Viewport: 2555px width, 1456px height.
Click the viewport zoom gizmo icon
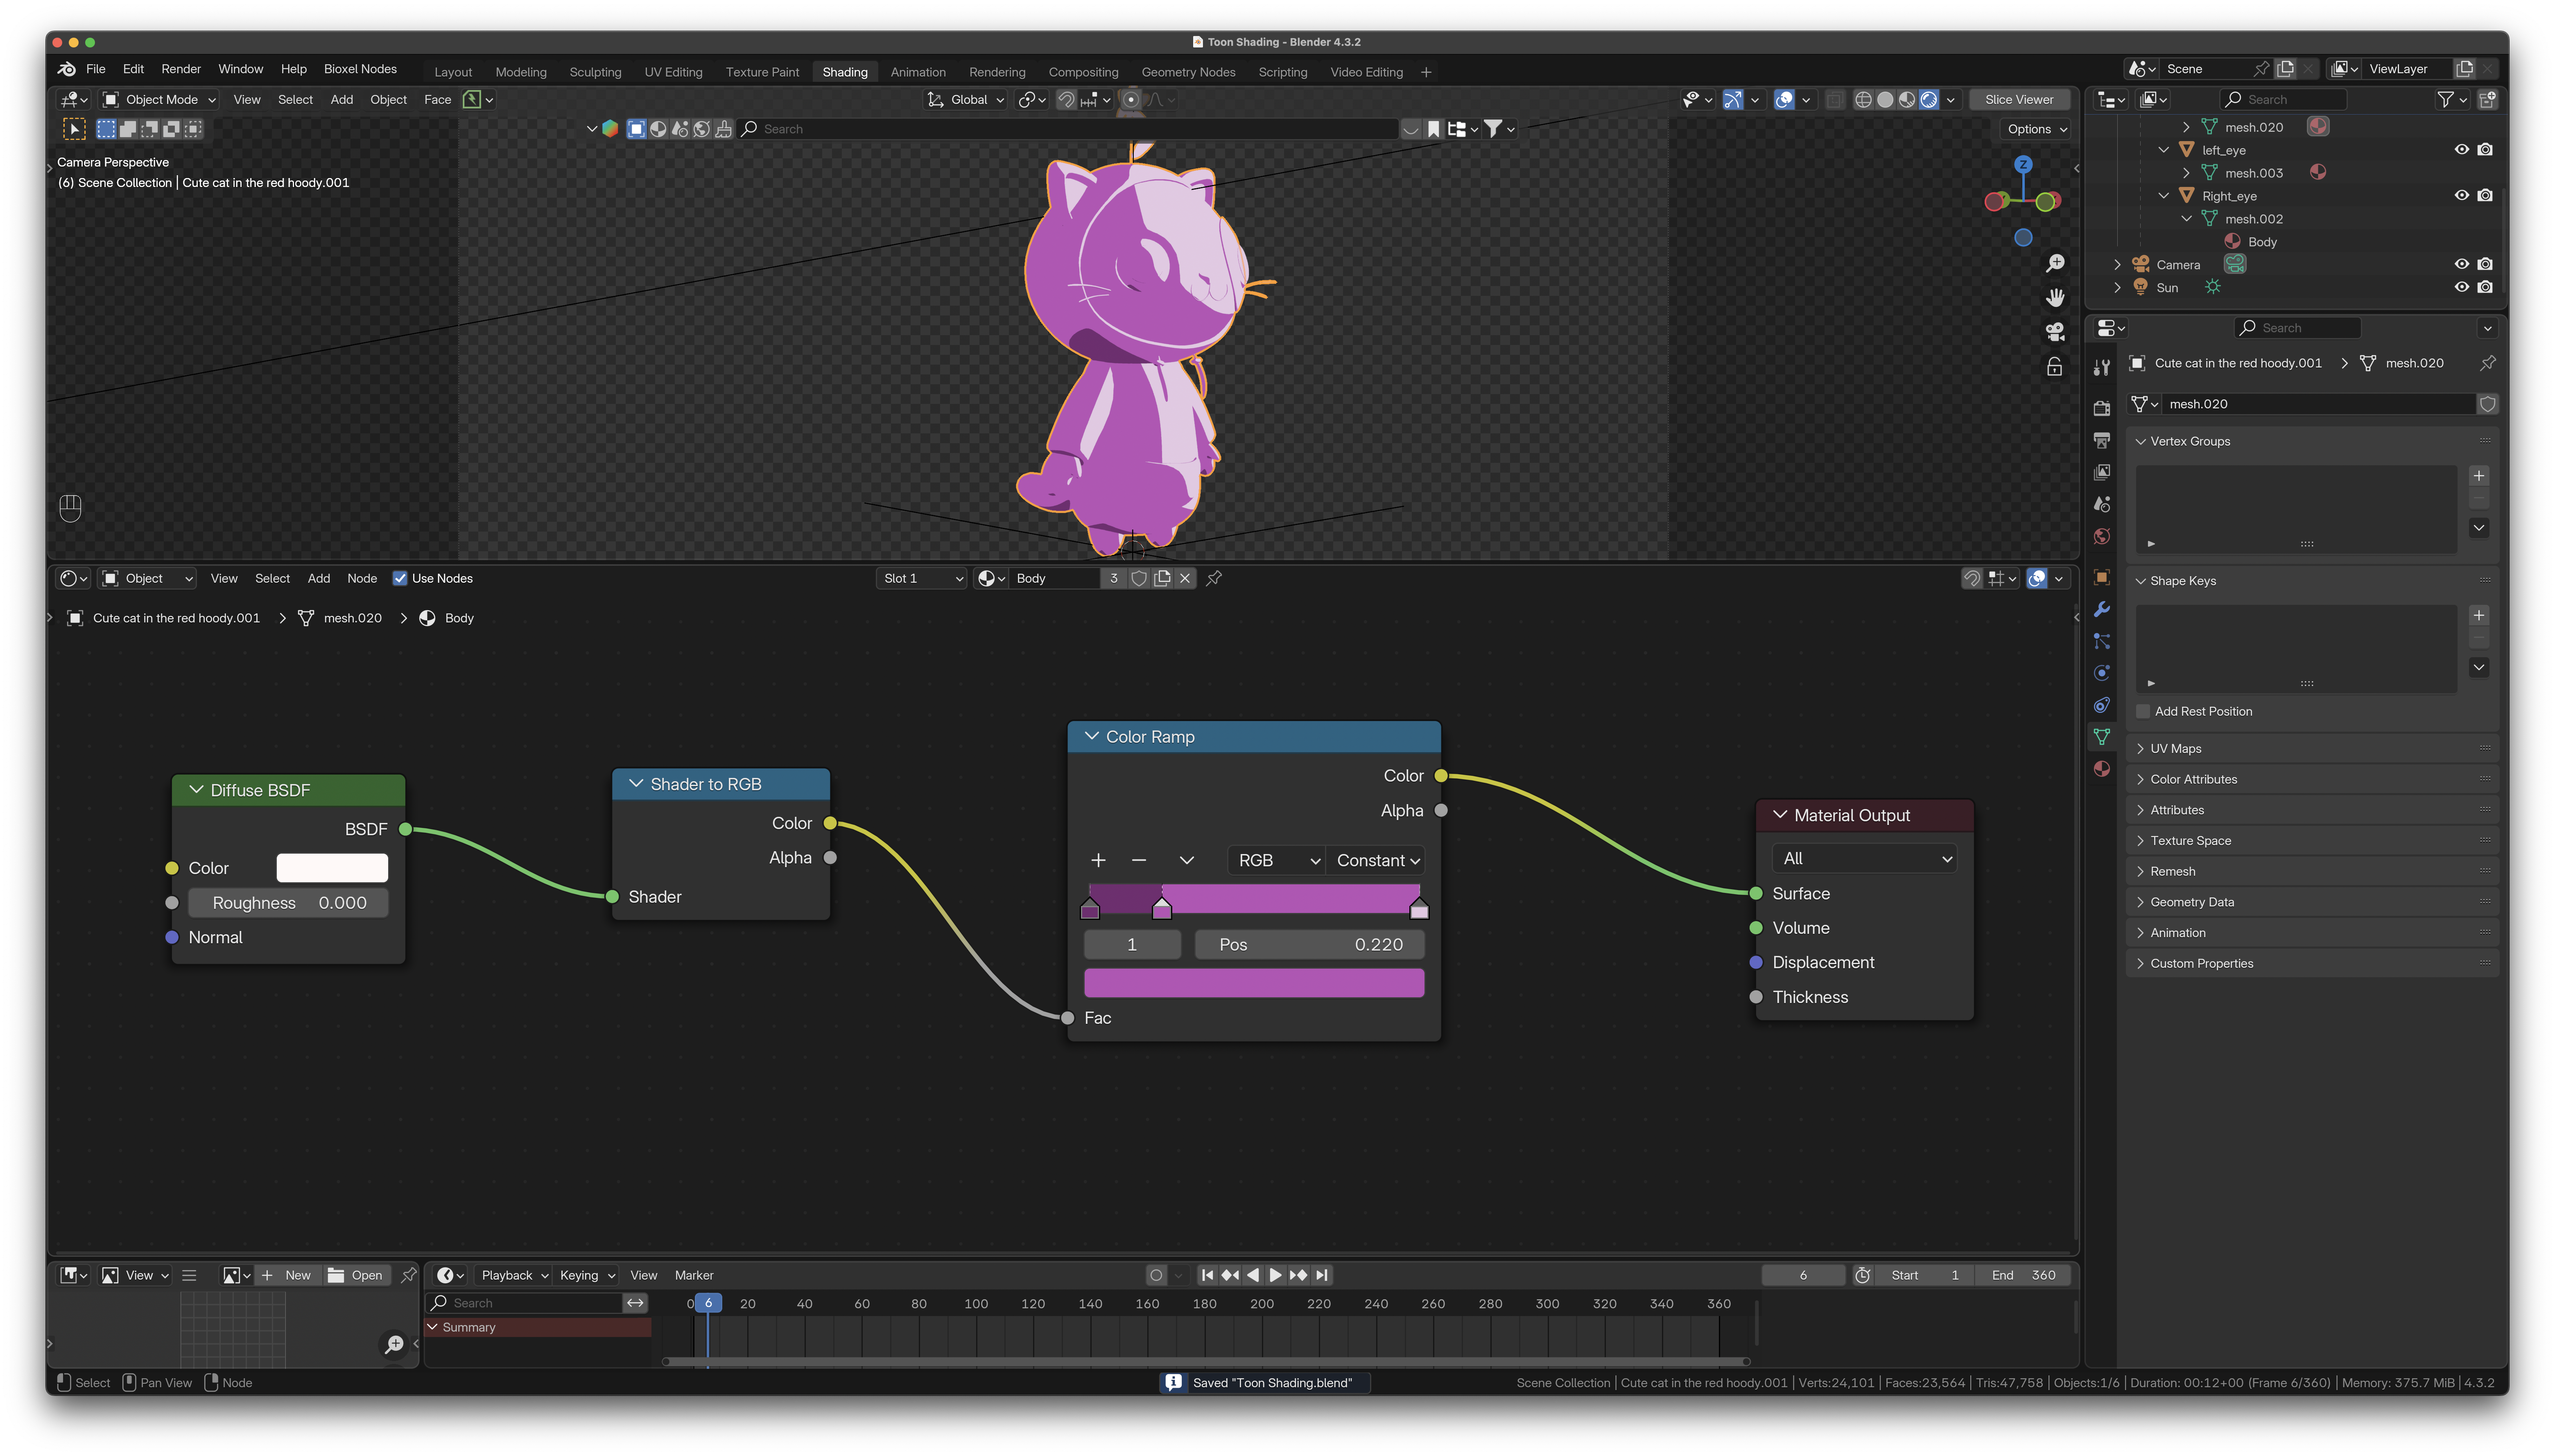click(2055, 264)
